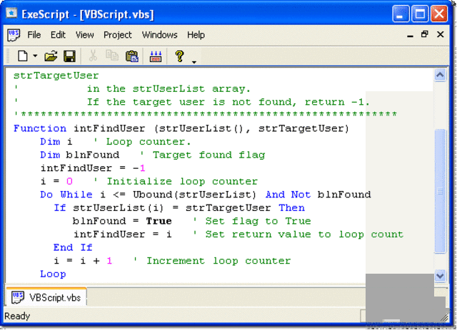Click the Loop keyword line

pyautogui.click(x=53, y=274)
